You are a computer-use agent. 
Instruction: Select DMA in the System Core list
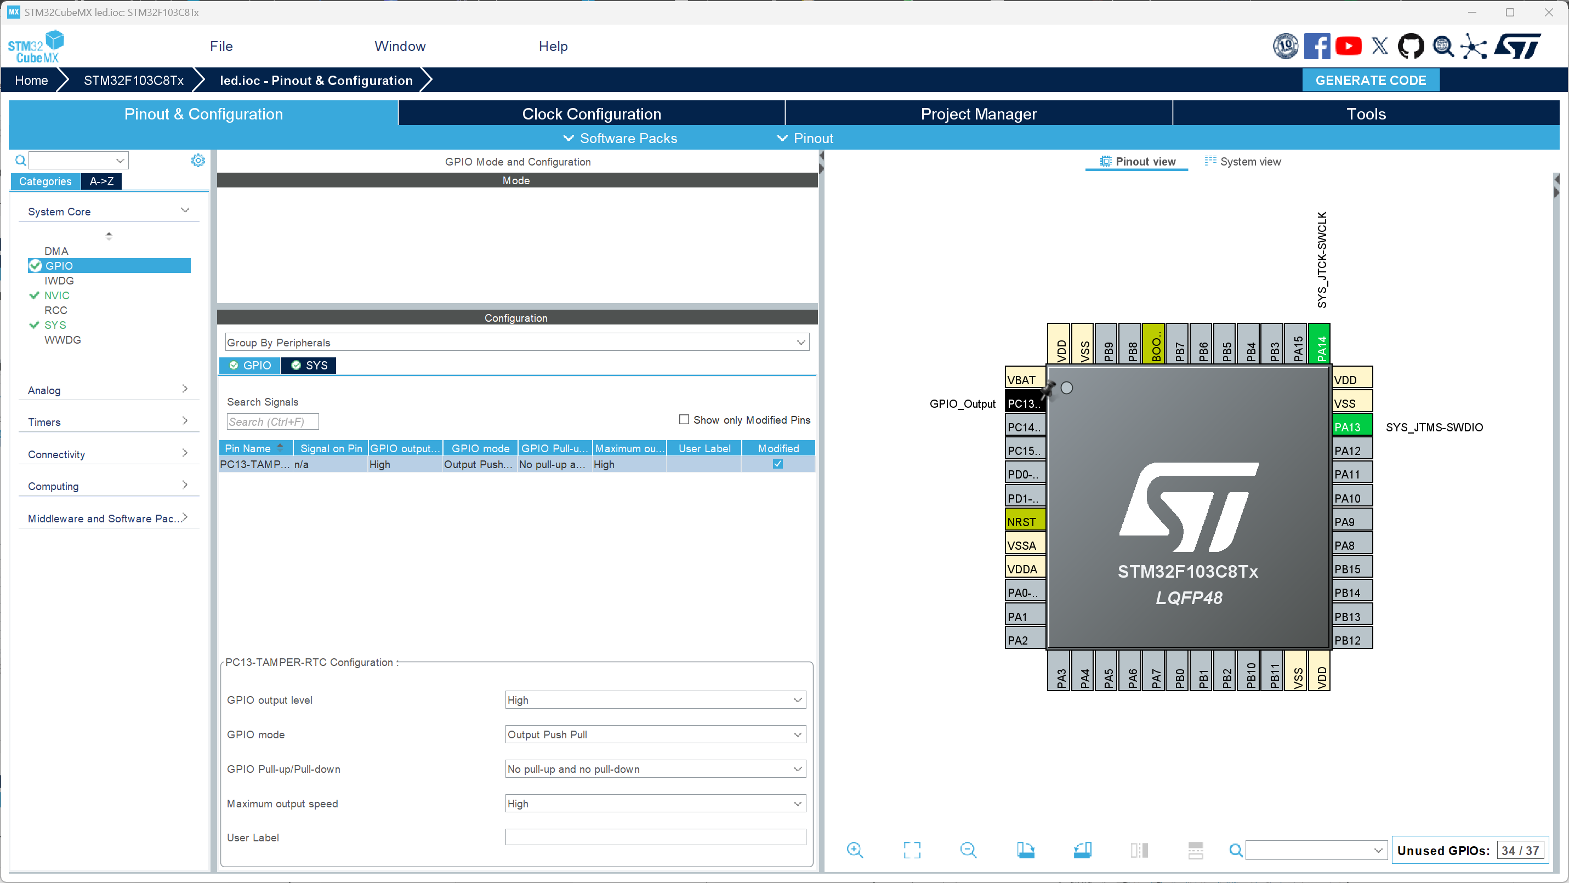point(56,251)
